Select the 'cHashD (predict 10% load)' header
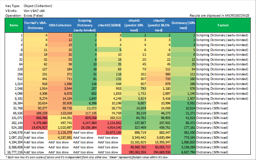 click(134, 25)
